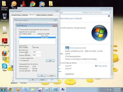Open the red character game desktop shortcut

pyautogui.click(x=23, y=4)
